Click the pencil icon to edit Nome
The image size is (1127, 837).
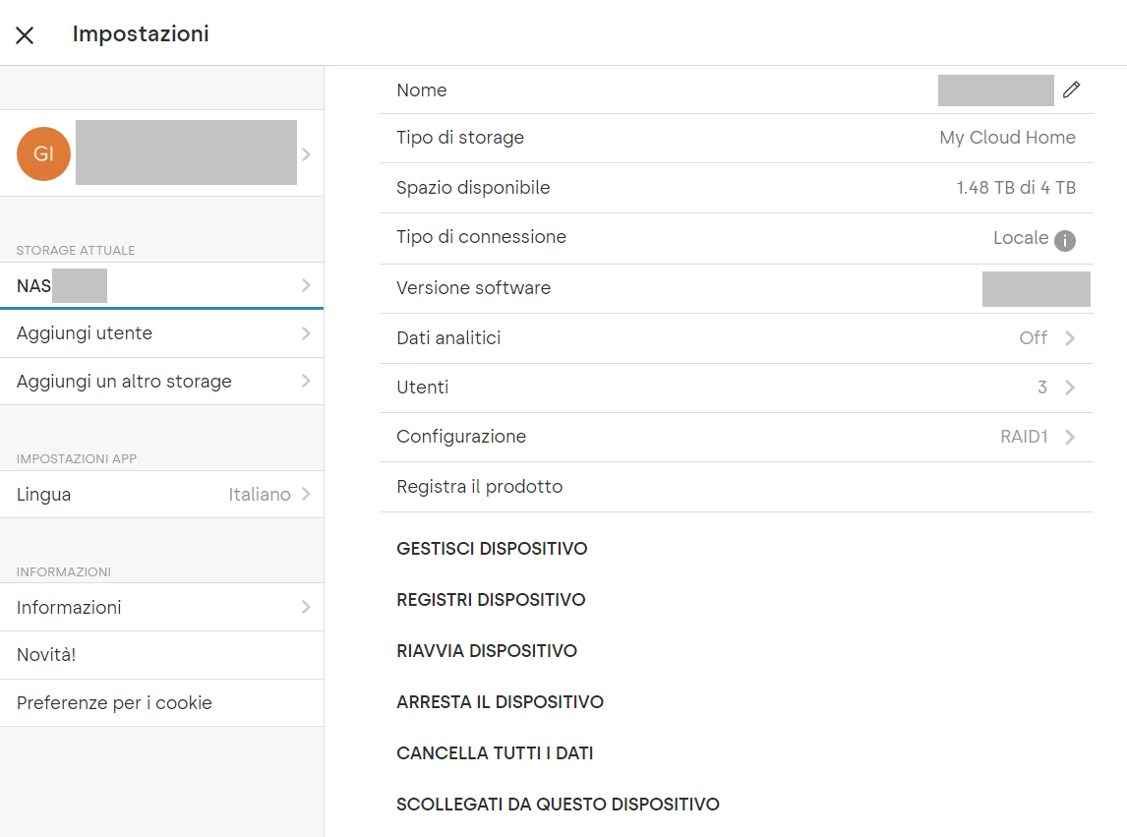point(1071,90)
